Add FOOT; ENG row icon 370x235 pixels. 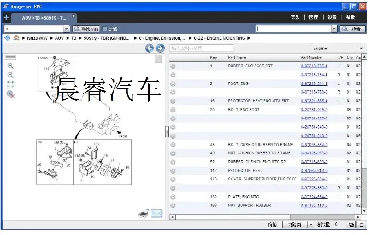pyautogui.click(x=173, y=84)
